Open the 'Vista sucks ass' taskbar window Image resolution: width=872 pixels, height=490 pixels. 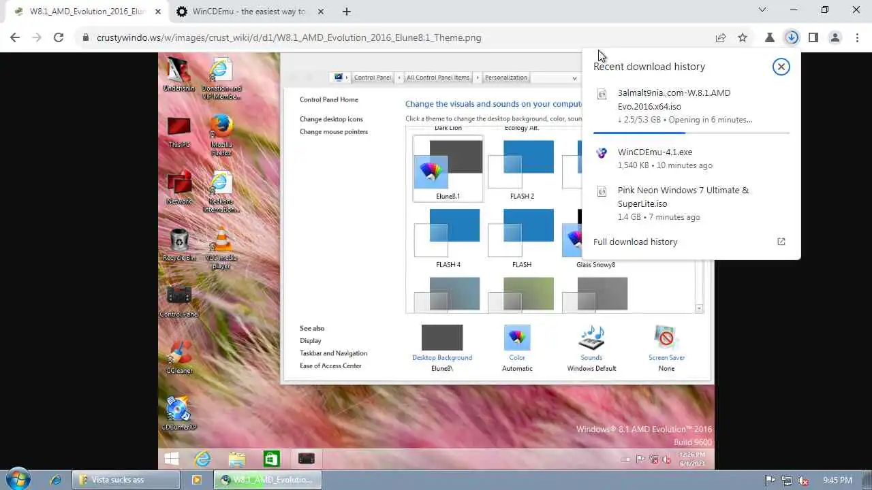127,480
